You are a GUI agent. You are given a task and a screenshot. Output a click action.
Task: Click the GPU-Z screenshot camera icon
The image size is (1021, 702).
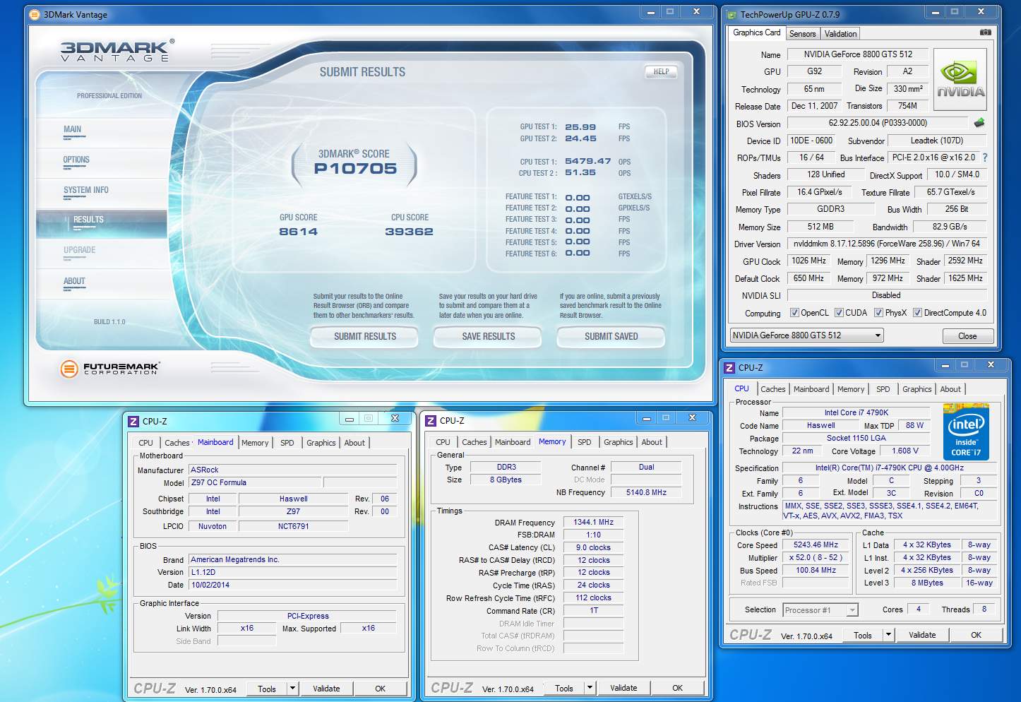(985, 32)
